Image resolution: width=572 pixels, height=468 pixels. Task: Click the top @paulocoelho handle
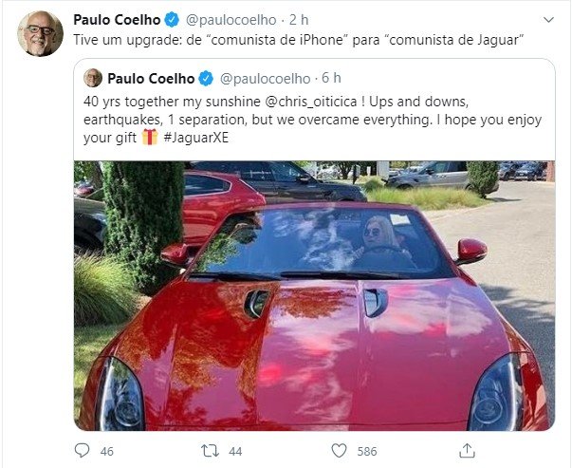tap(231, 20)
